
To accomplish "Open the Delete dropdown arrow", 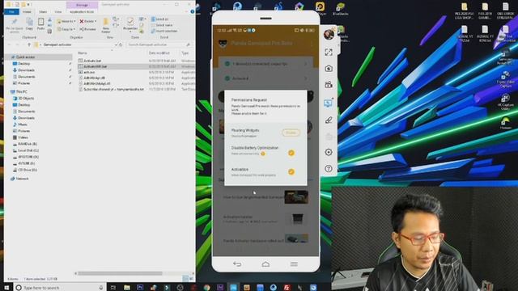I will [x=96, y=21].
